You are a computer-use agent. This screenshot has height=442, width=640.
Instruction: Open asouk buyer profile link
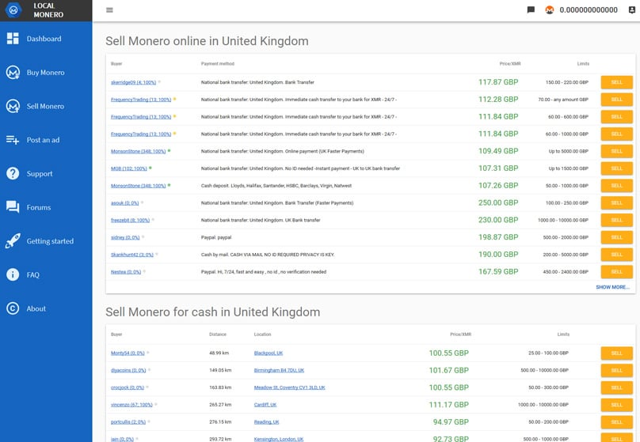pos(125,203)
